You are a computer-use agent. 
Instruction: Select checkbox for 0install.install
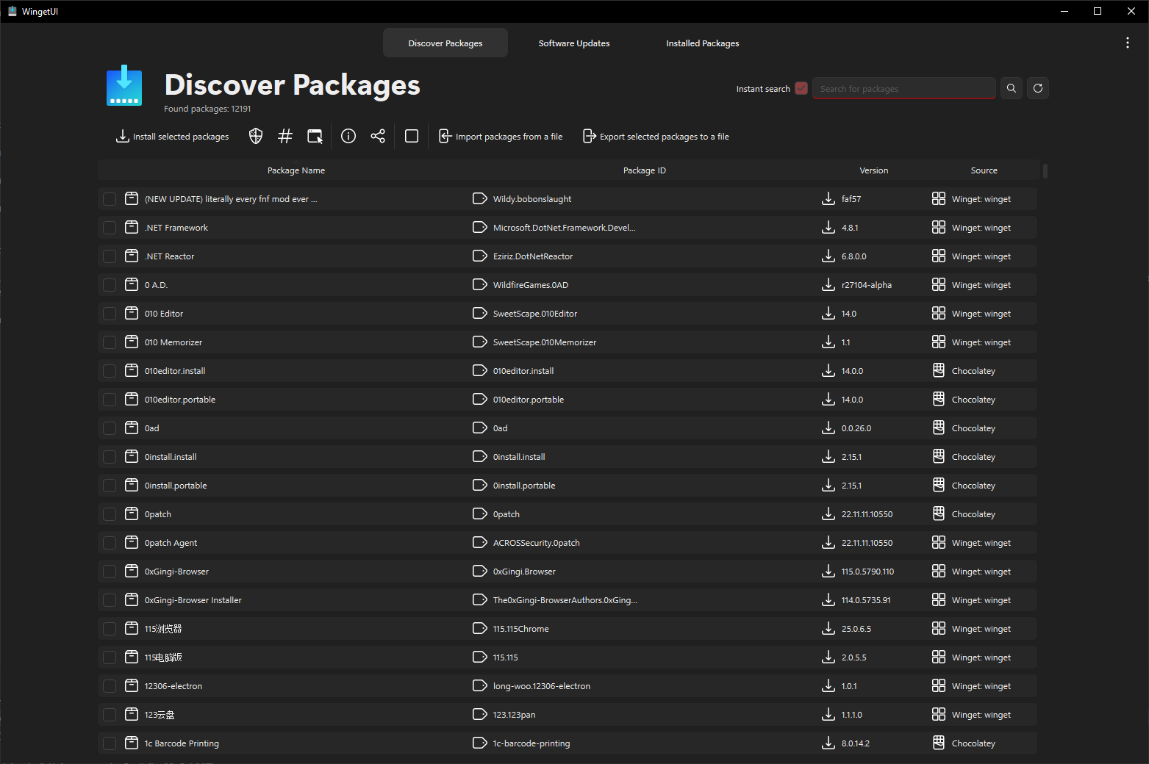[110, 457]
